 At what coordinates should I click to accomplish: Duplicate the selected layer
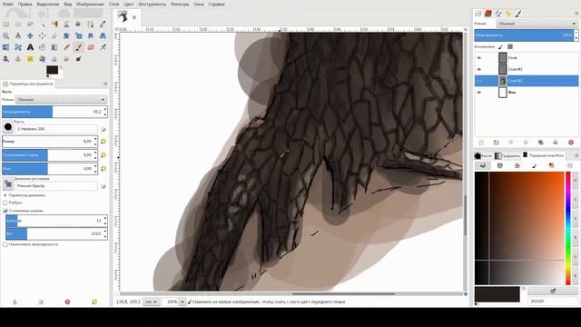coord(541,143)
